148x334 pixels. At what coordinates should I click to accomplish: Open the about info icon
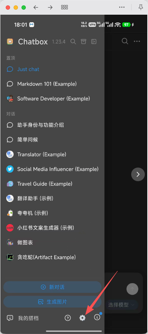[x=97, y=318]
